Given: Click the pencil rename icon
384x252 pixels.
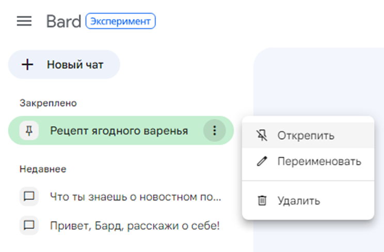Looking at the screenshot, I should click(262, 161).
